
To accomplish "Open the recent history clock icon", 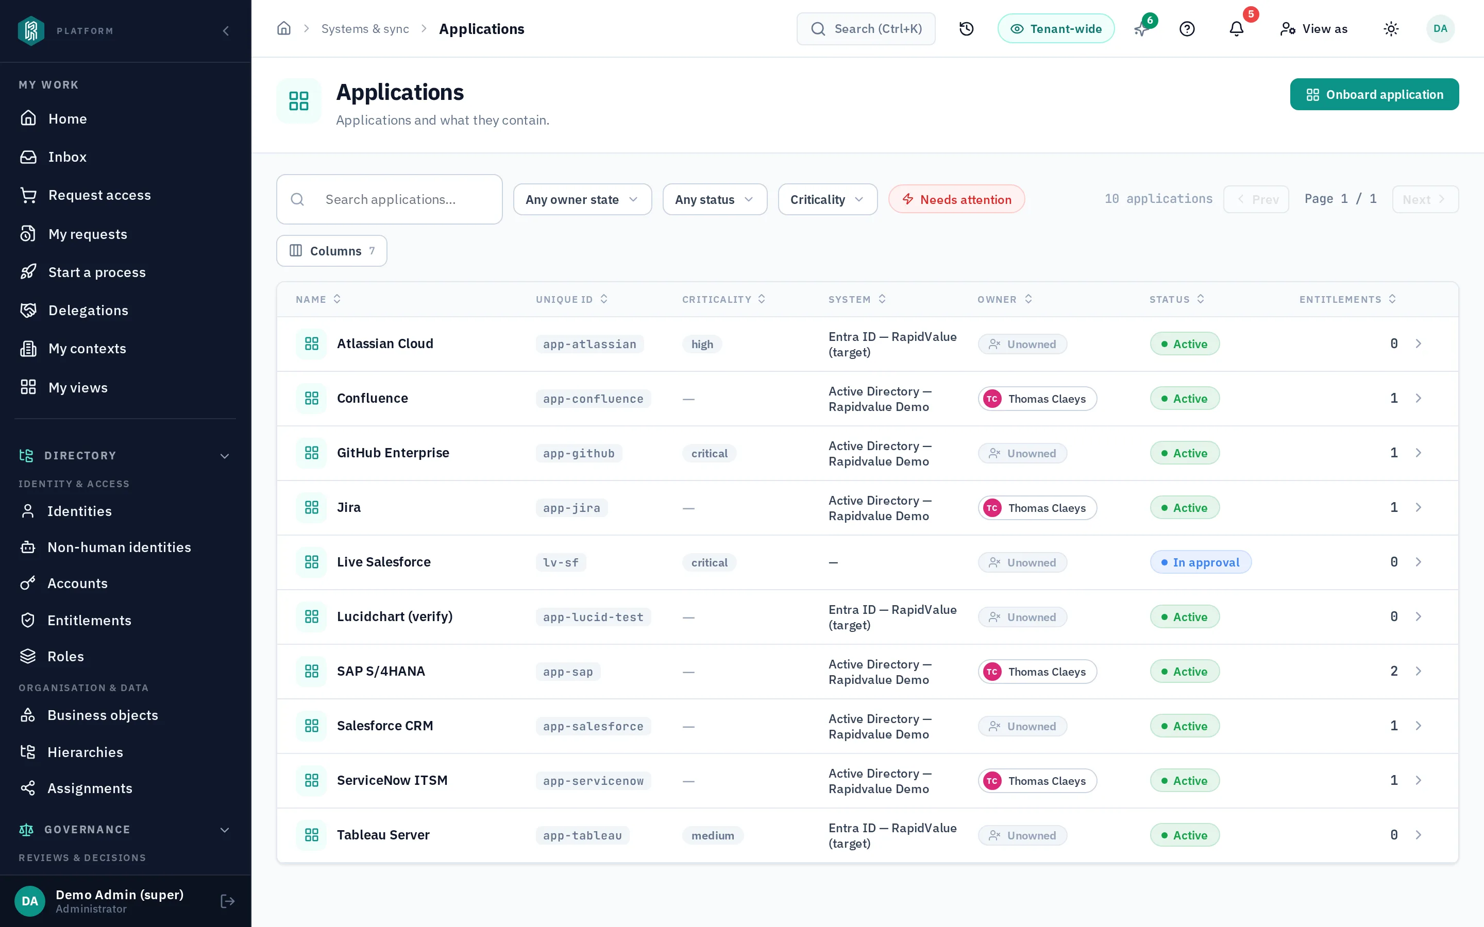I will pyautogui.click(x=967, y=29).
